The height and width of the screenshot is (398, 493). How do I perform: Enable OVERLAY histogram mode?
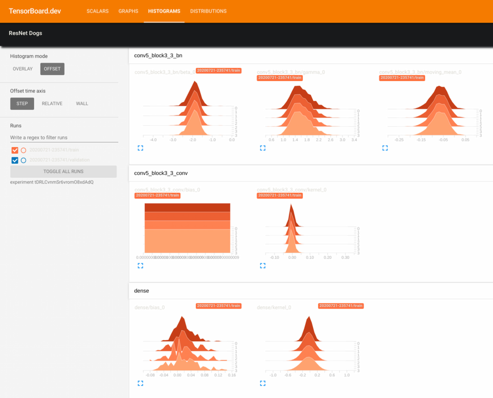pos(23,69)
